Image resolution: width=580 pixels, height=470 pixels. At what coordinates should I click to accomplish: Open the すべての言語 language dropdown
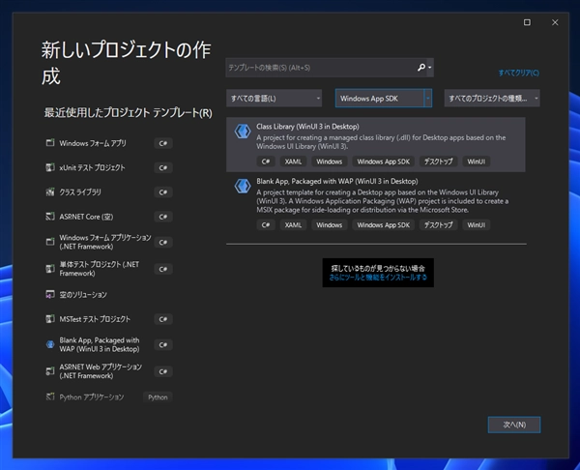(274, 99)
